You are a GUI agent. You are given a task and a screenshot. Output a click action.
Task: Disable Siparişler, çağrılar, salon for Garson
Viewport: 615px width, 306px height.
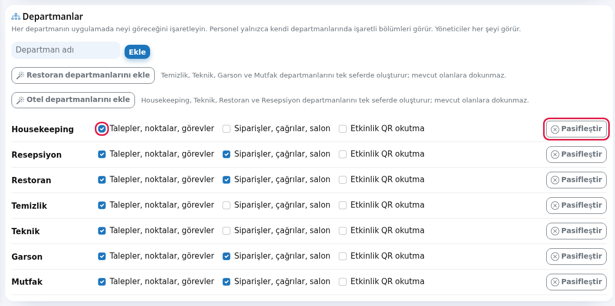coord(226,257)
